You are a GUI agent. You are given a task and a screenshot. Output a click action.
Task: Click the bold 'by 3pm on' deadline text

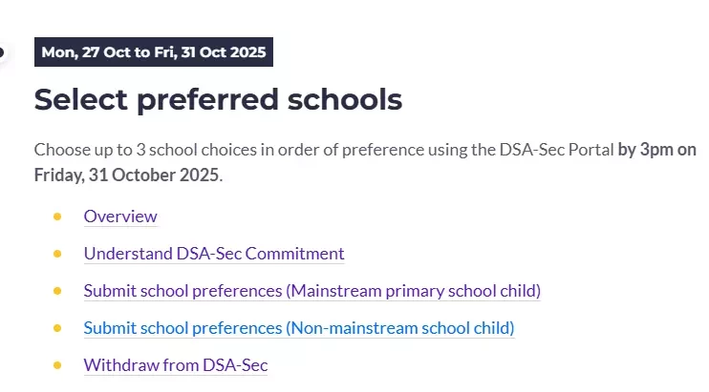tap(657, 150)
